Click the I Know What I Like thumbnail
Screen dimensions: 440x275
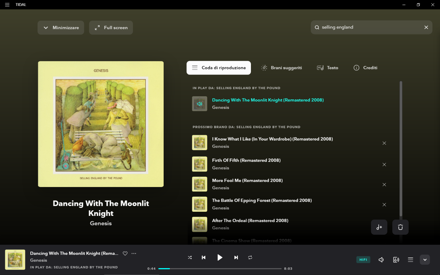coord(200,143)
